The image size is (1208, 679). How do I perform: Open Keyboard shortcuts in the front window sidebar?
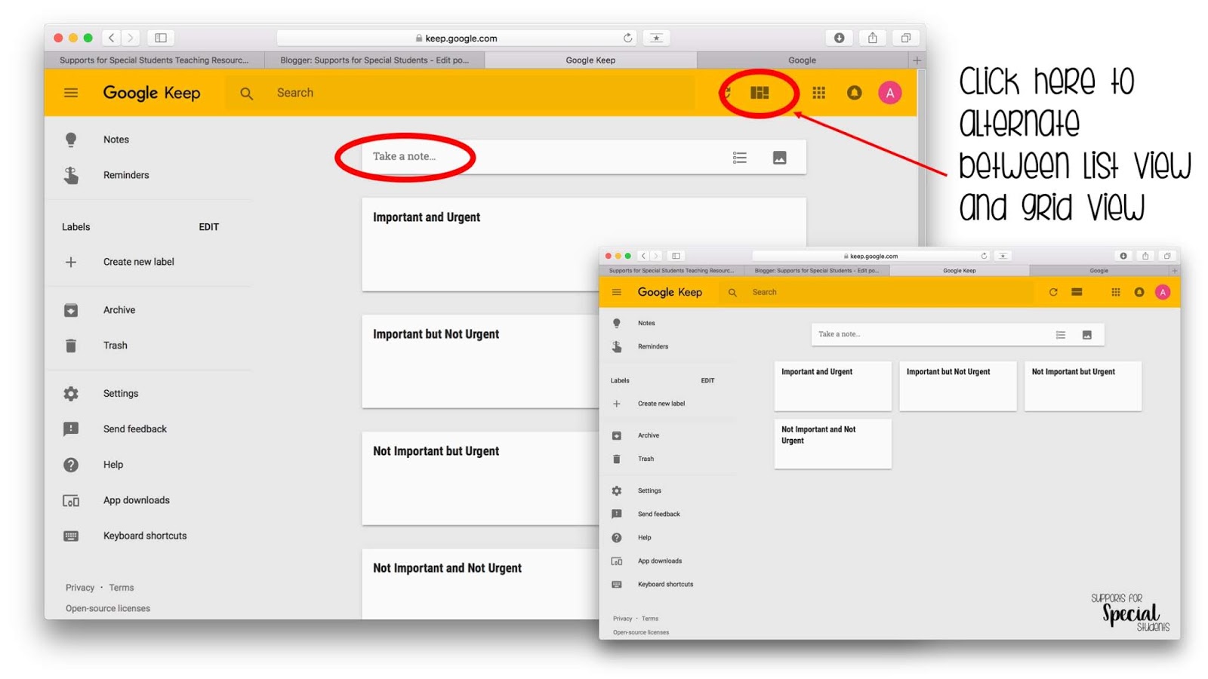click(665, 585)
